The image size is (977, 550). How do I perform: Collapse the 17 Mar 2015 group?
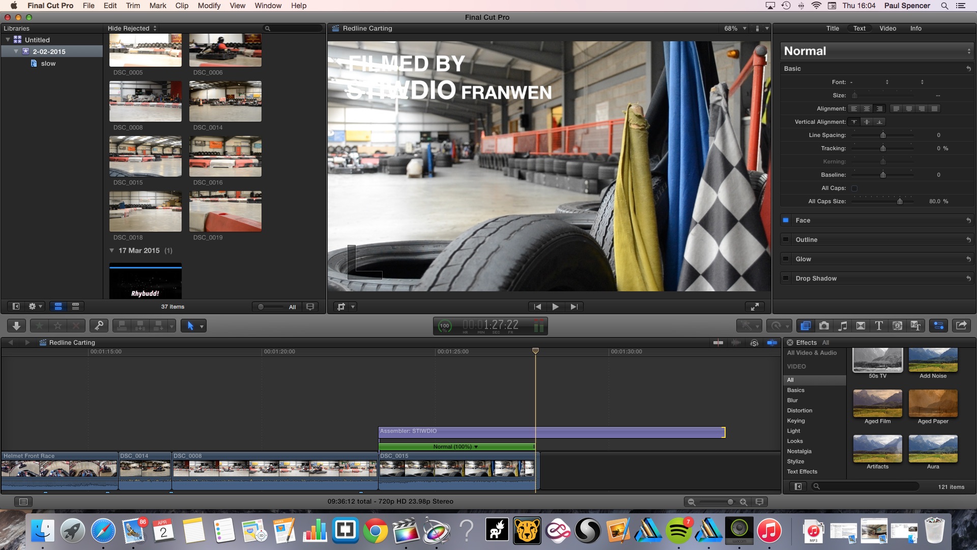(x=112, y=251)
